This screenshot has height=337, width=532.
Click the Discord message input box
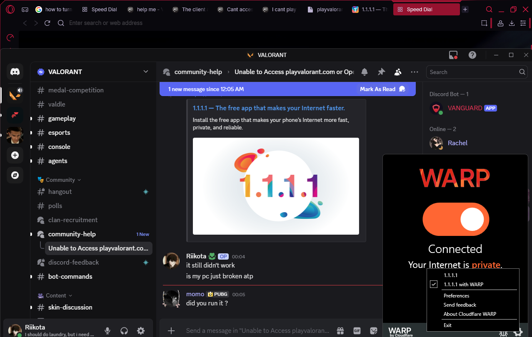point(258,331)
